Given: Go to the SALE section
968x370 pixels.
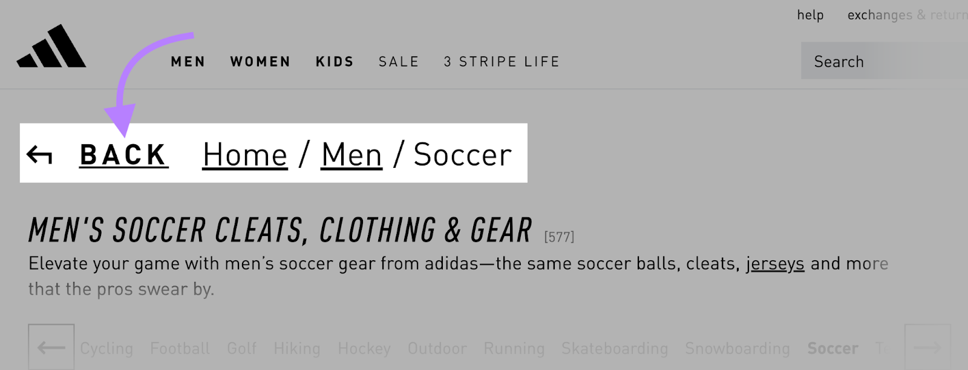Looking at the screenshot, I should click(399, 62).
